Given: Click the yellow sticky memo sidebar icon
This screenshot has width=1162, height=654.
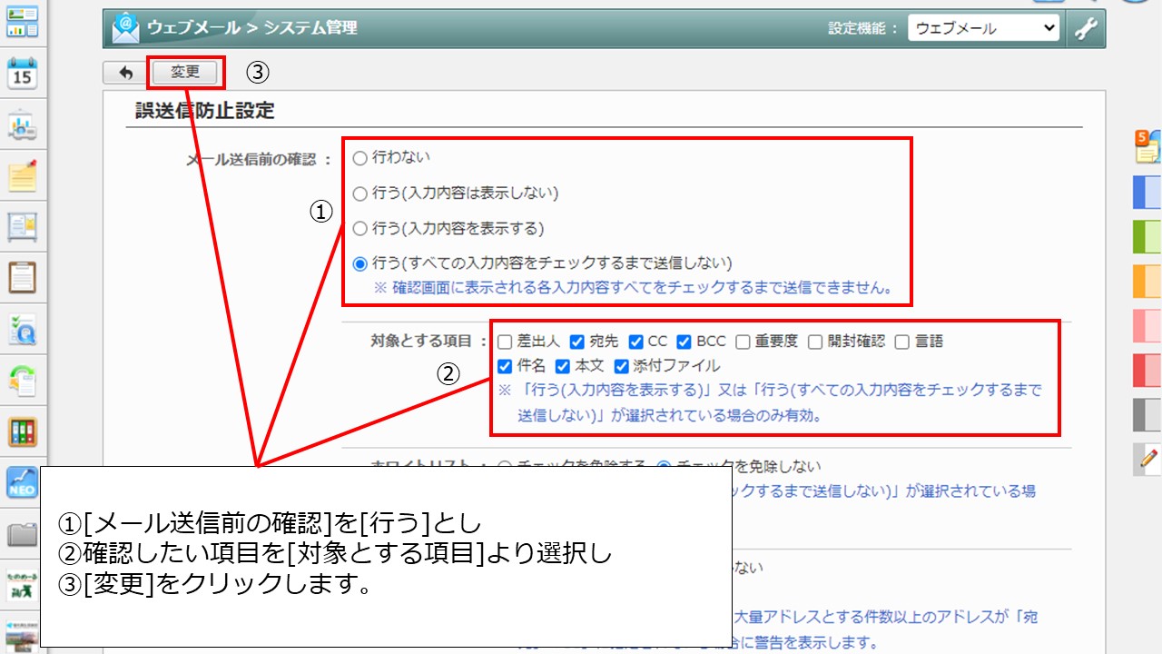Looking at the screenshot, I should (x=23, y=175).
